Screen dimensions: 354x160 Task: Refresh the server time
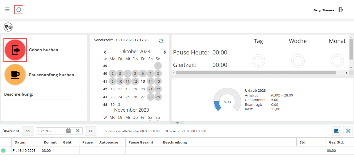[x=161, y=41]
